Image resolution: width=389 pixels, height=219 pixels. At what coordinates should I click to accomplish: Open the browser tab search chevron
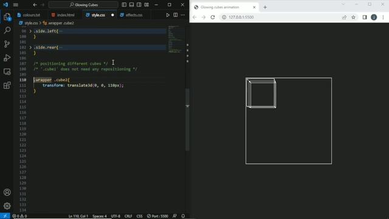point(343,4)
